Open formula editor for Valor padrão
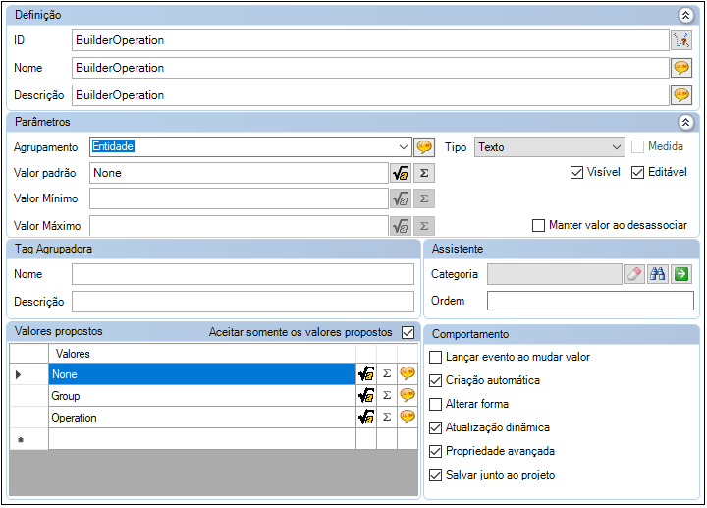 [x=401, y=173]
